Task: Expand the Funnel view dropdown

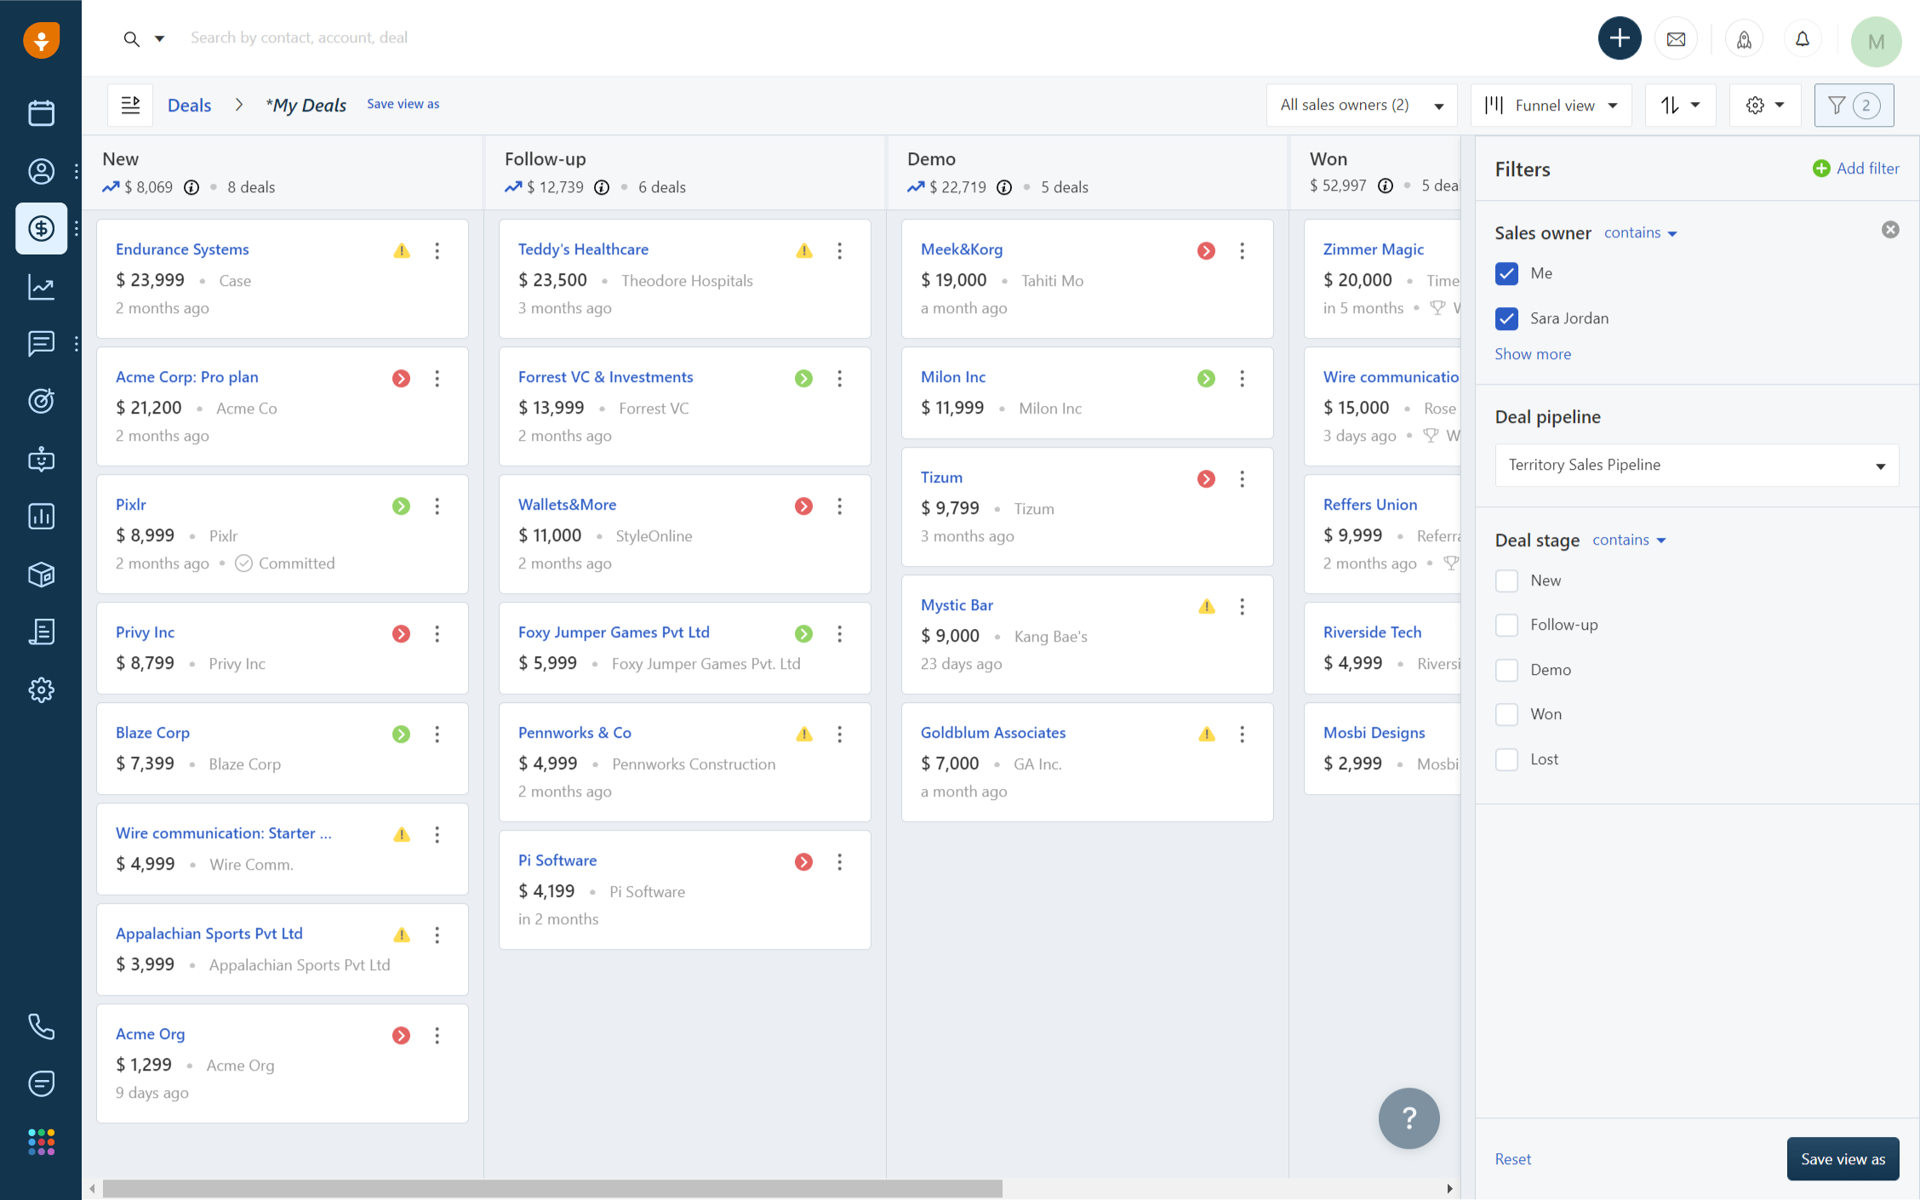Action: pyautogui.click(x=1551, y=106)
